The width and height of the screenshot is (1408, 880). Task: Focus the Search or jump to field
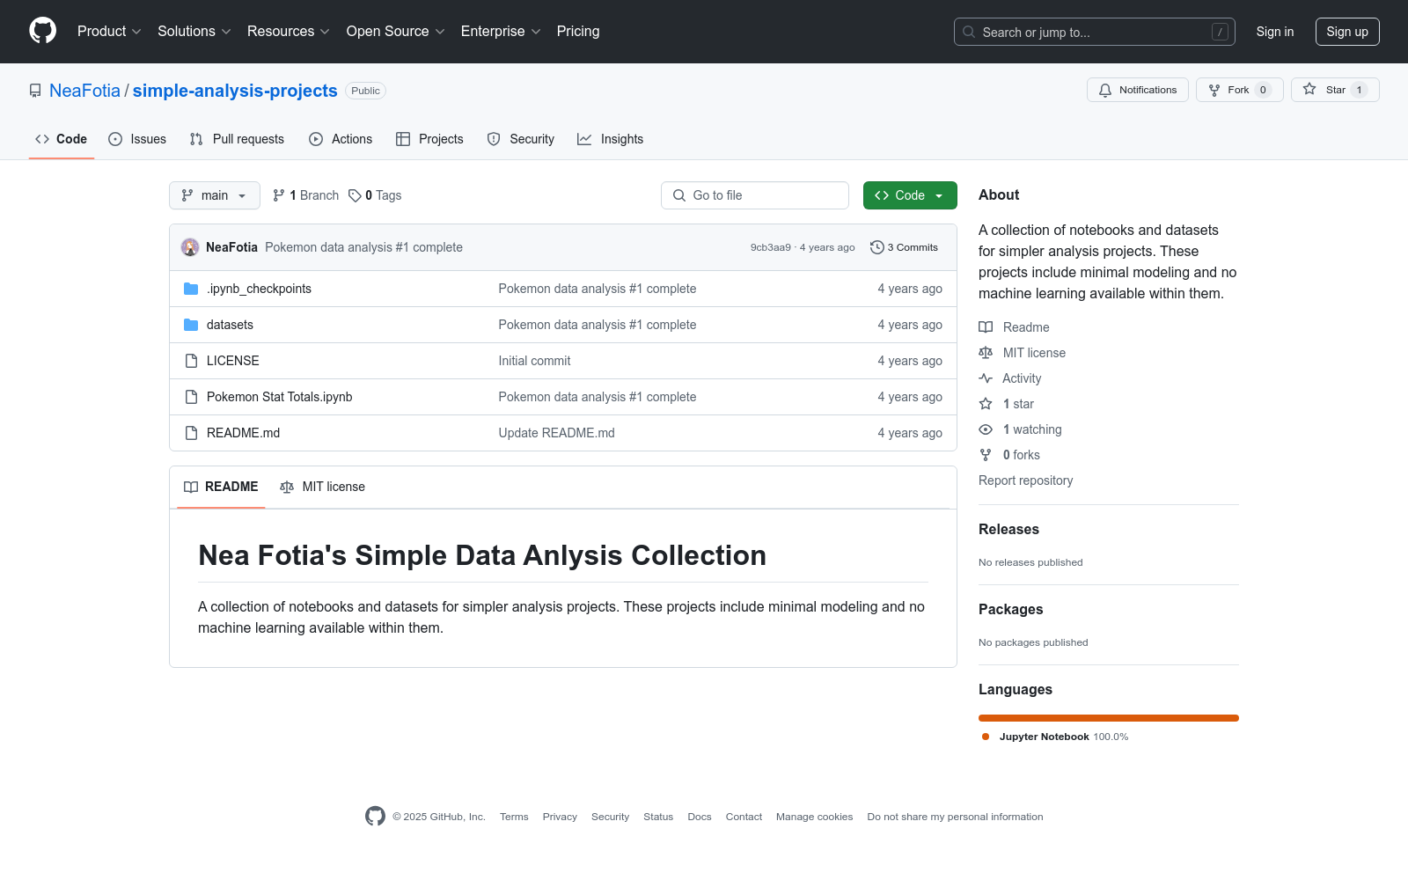pyautogui.click(x=1095, y=32)
